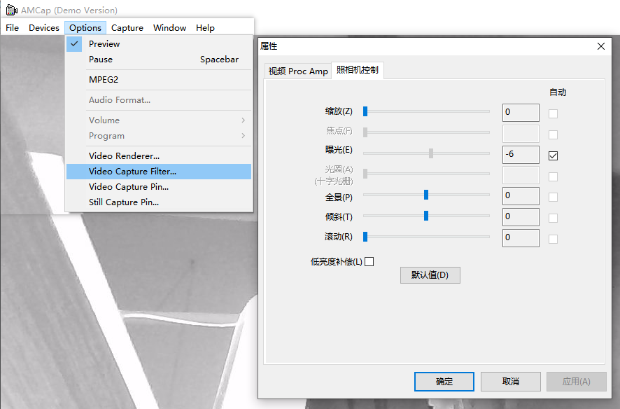The image size is (620, 409).
Task: Click the 焦点(F) focus slider
Action: pos(426,132)
